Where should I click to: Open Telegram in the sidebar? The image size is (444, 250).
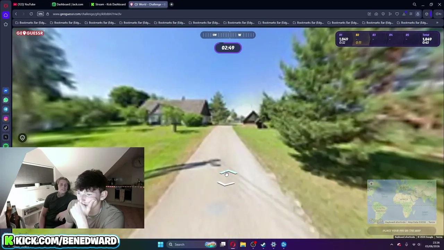[6, 109]
